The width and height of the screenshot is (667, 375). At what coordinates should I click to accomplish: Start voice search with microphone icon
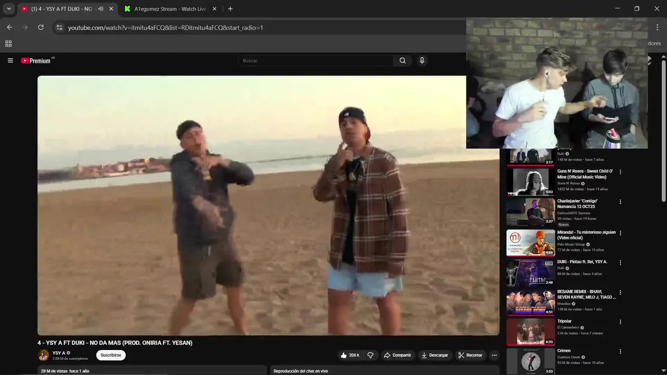[x=422, y=60]
